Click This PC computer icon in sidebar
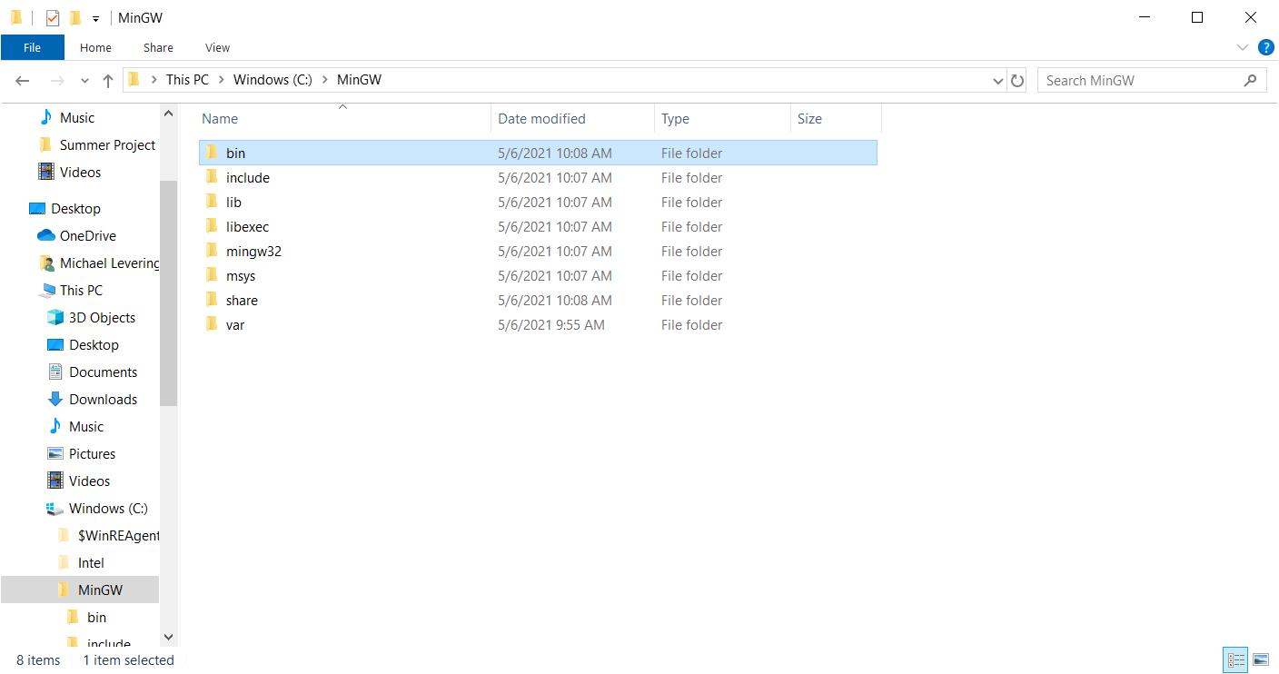Viewport: 1279px width, 674px height. pyautogui.click(x=46, y=291)
